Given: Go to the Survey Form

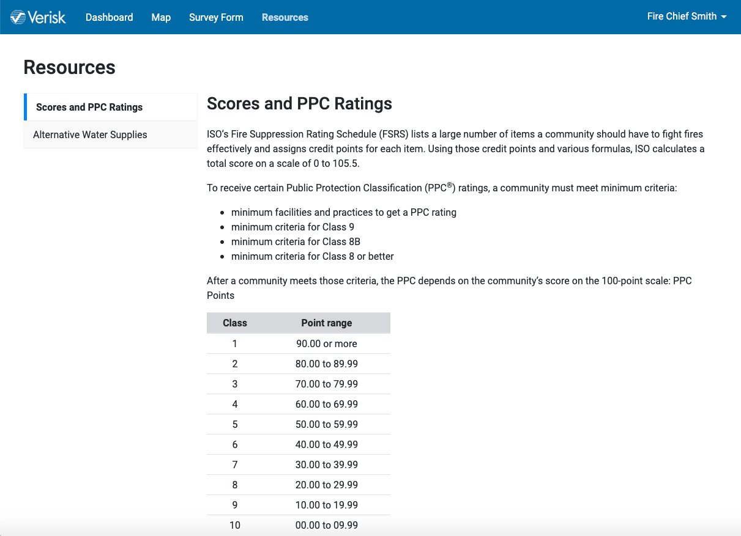Looking at the screenshot, I should pos(216,17).
